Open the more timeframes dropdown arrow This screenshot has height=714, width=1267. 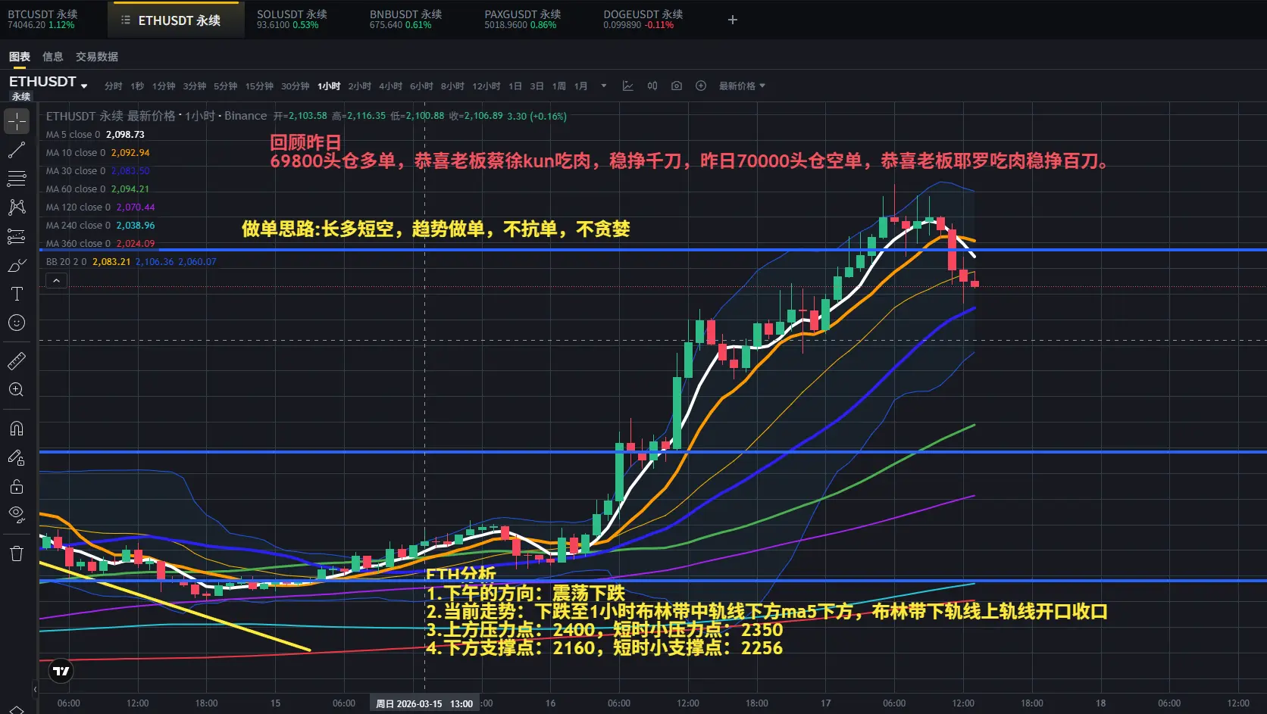(x=604, y=86)
